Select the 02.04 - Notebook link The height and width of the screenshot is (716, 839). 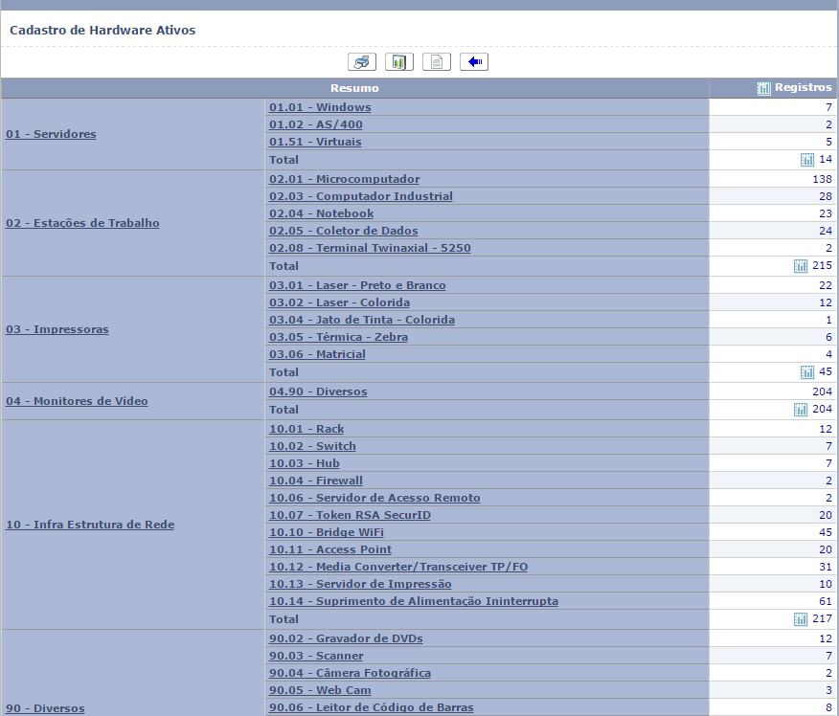click(321, 213)
